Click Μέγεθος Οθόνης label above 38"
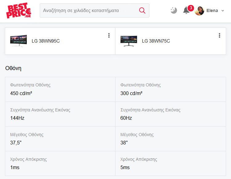 (x=137, y=135)
